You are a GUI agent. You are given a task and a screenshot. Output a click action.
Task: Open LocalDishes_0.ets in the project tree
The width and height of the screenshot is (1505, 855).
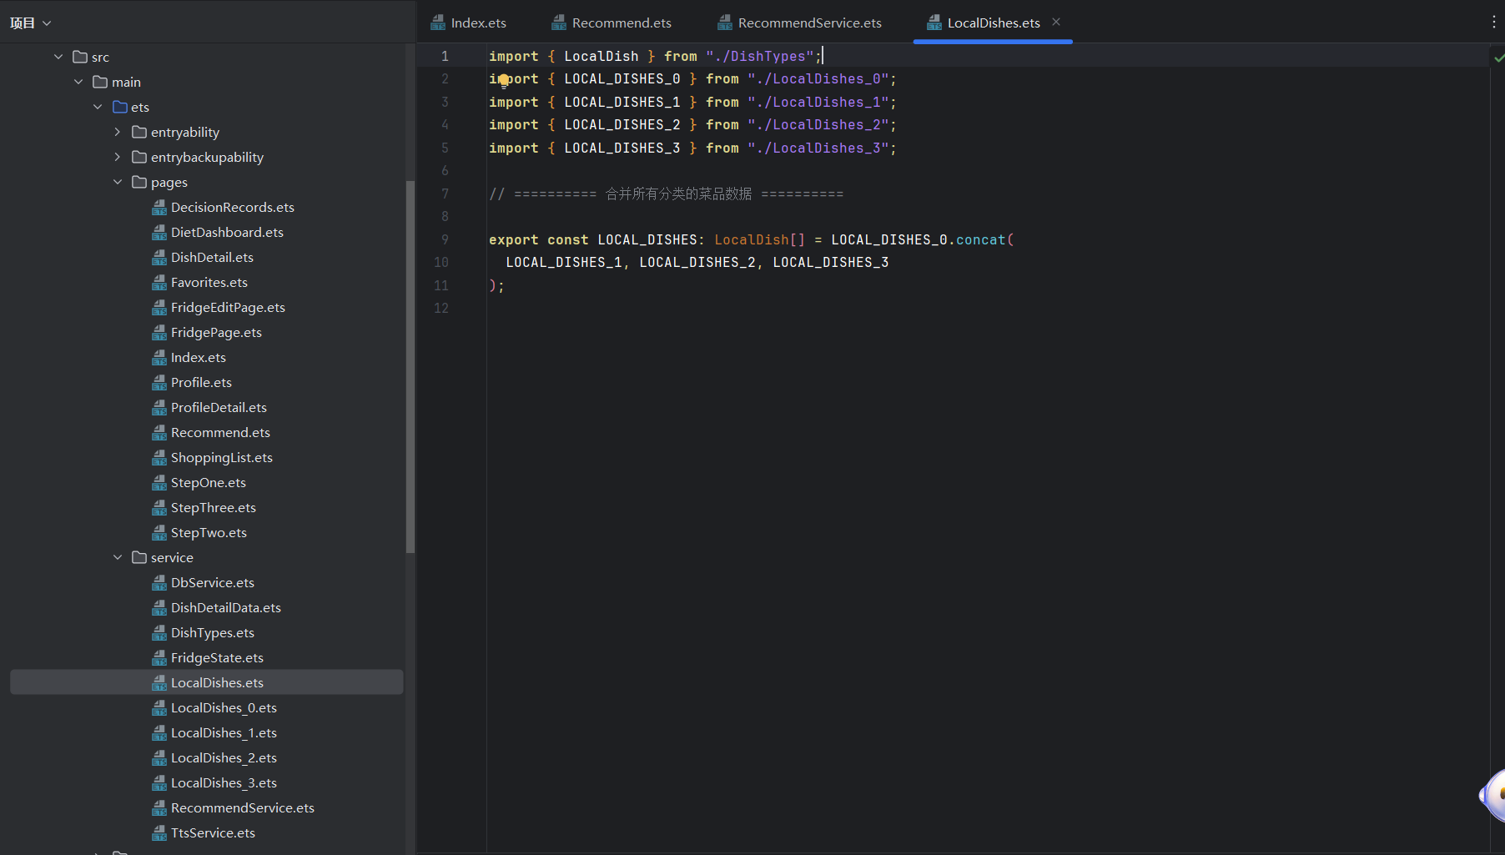pyautogui.click(x=224, y=707)
